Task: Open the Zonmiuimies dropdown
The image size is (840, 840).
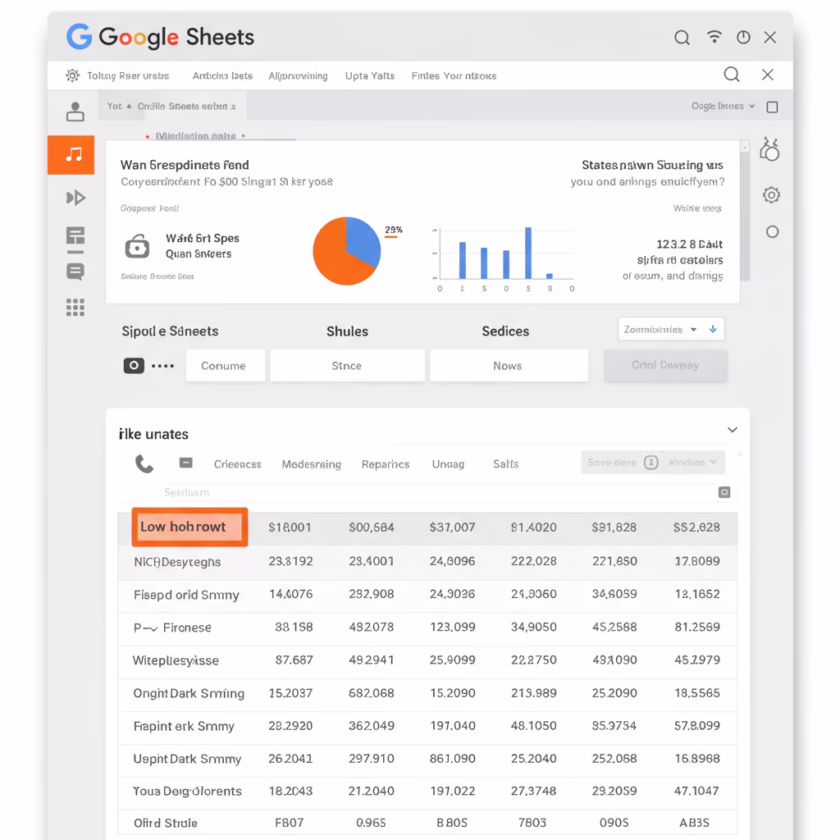Action: [671, 329]
